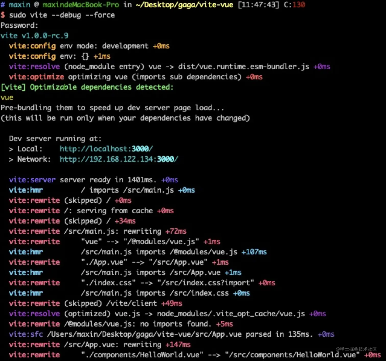This screenshot has width=386, height=361.
Task: Click '/ imports /src/main.js' hmr line
Action: point(102,190)
